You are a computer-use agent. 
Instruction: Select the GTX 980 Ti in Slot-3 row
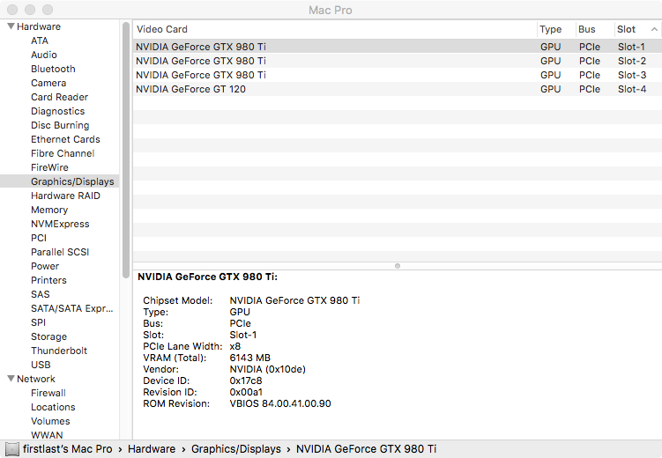point(398,75)
